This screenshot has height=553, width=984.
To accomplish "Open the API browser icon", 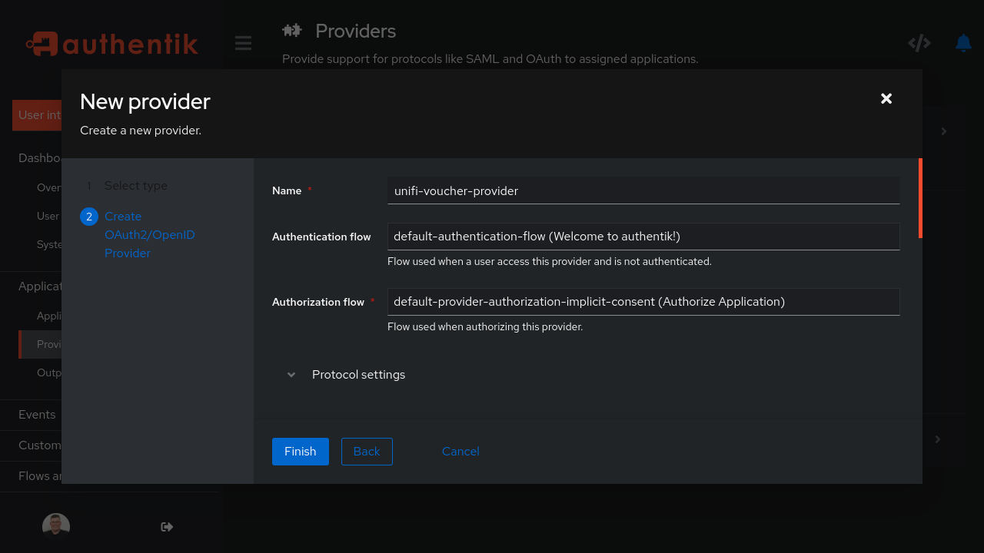I will 919,43.
